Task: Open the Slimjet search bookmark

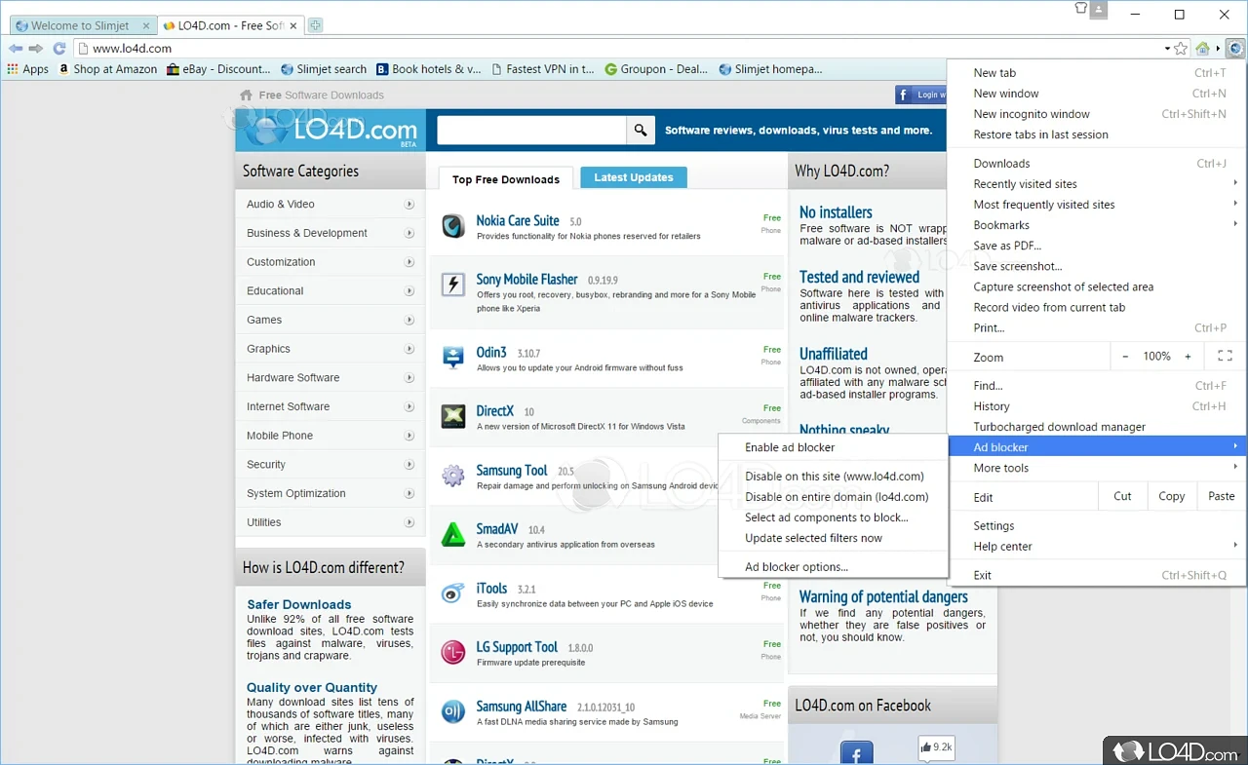Action: point(324,69)
